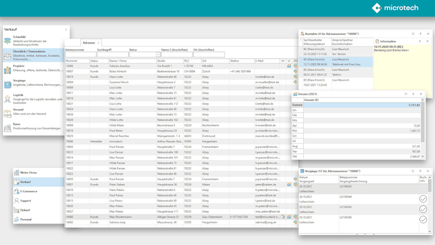Viewport: 435px width, 245px height.
Task: Open the Status filter dropdown
Action: 158,55
